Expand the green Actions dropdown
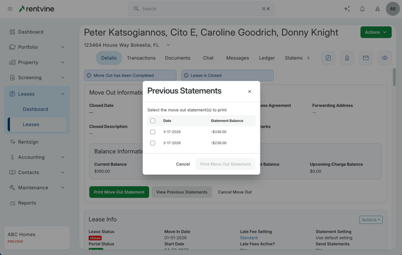Viewport: 402px width, 255px height. [x=376, y=32]
